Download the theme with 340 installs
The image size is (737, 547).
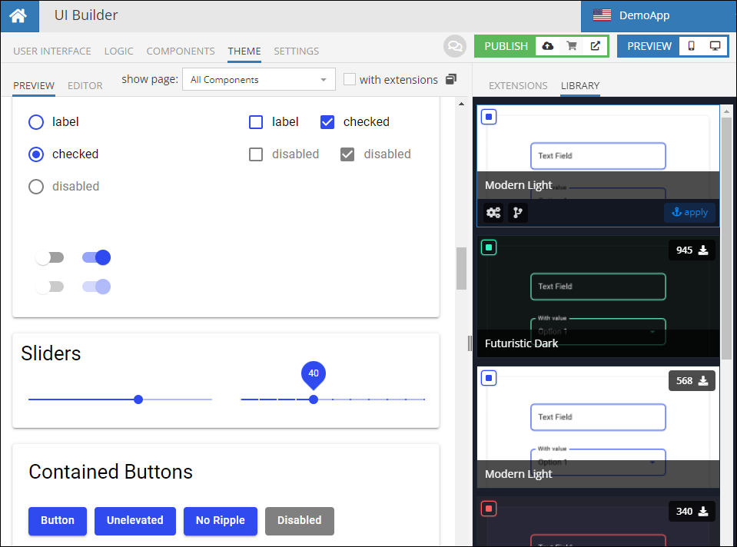tap(692, 512)
